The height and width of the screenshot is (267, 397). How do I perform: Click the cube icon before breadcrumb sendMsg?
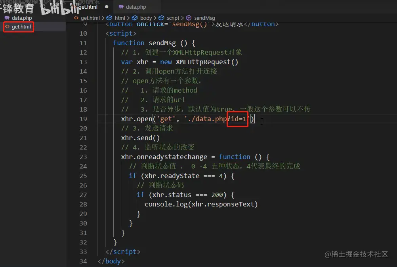pos(189,18)
